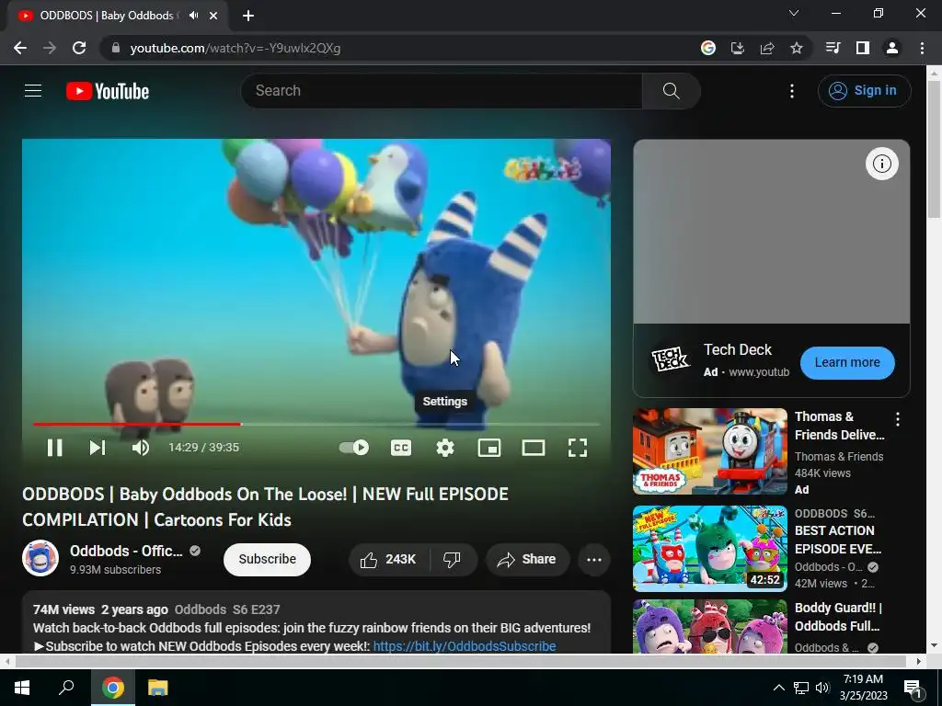The image size is (942, 706).
Task: Dislike the video
Action: (454, 560)
